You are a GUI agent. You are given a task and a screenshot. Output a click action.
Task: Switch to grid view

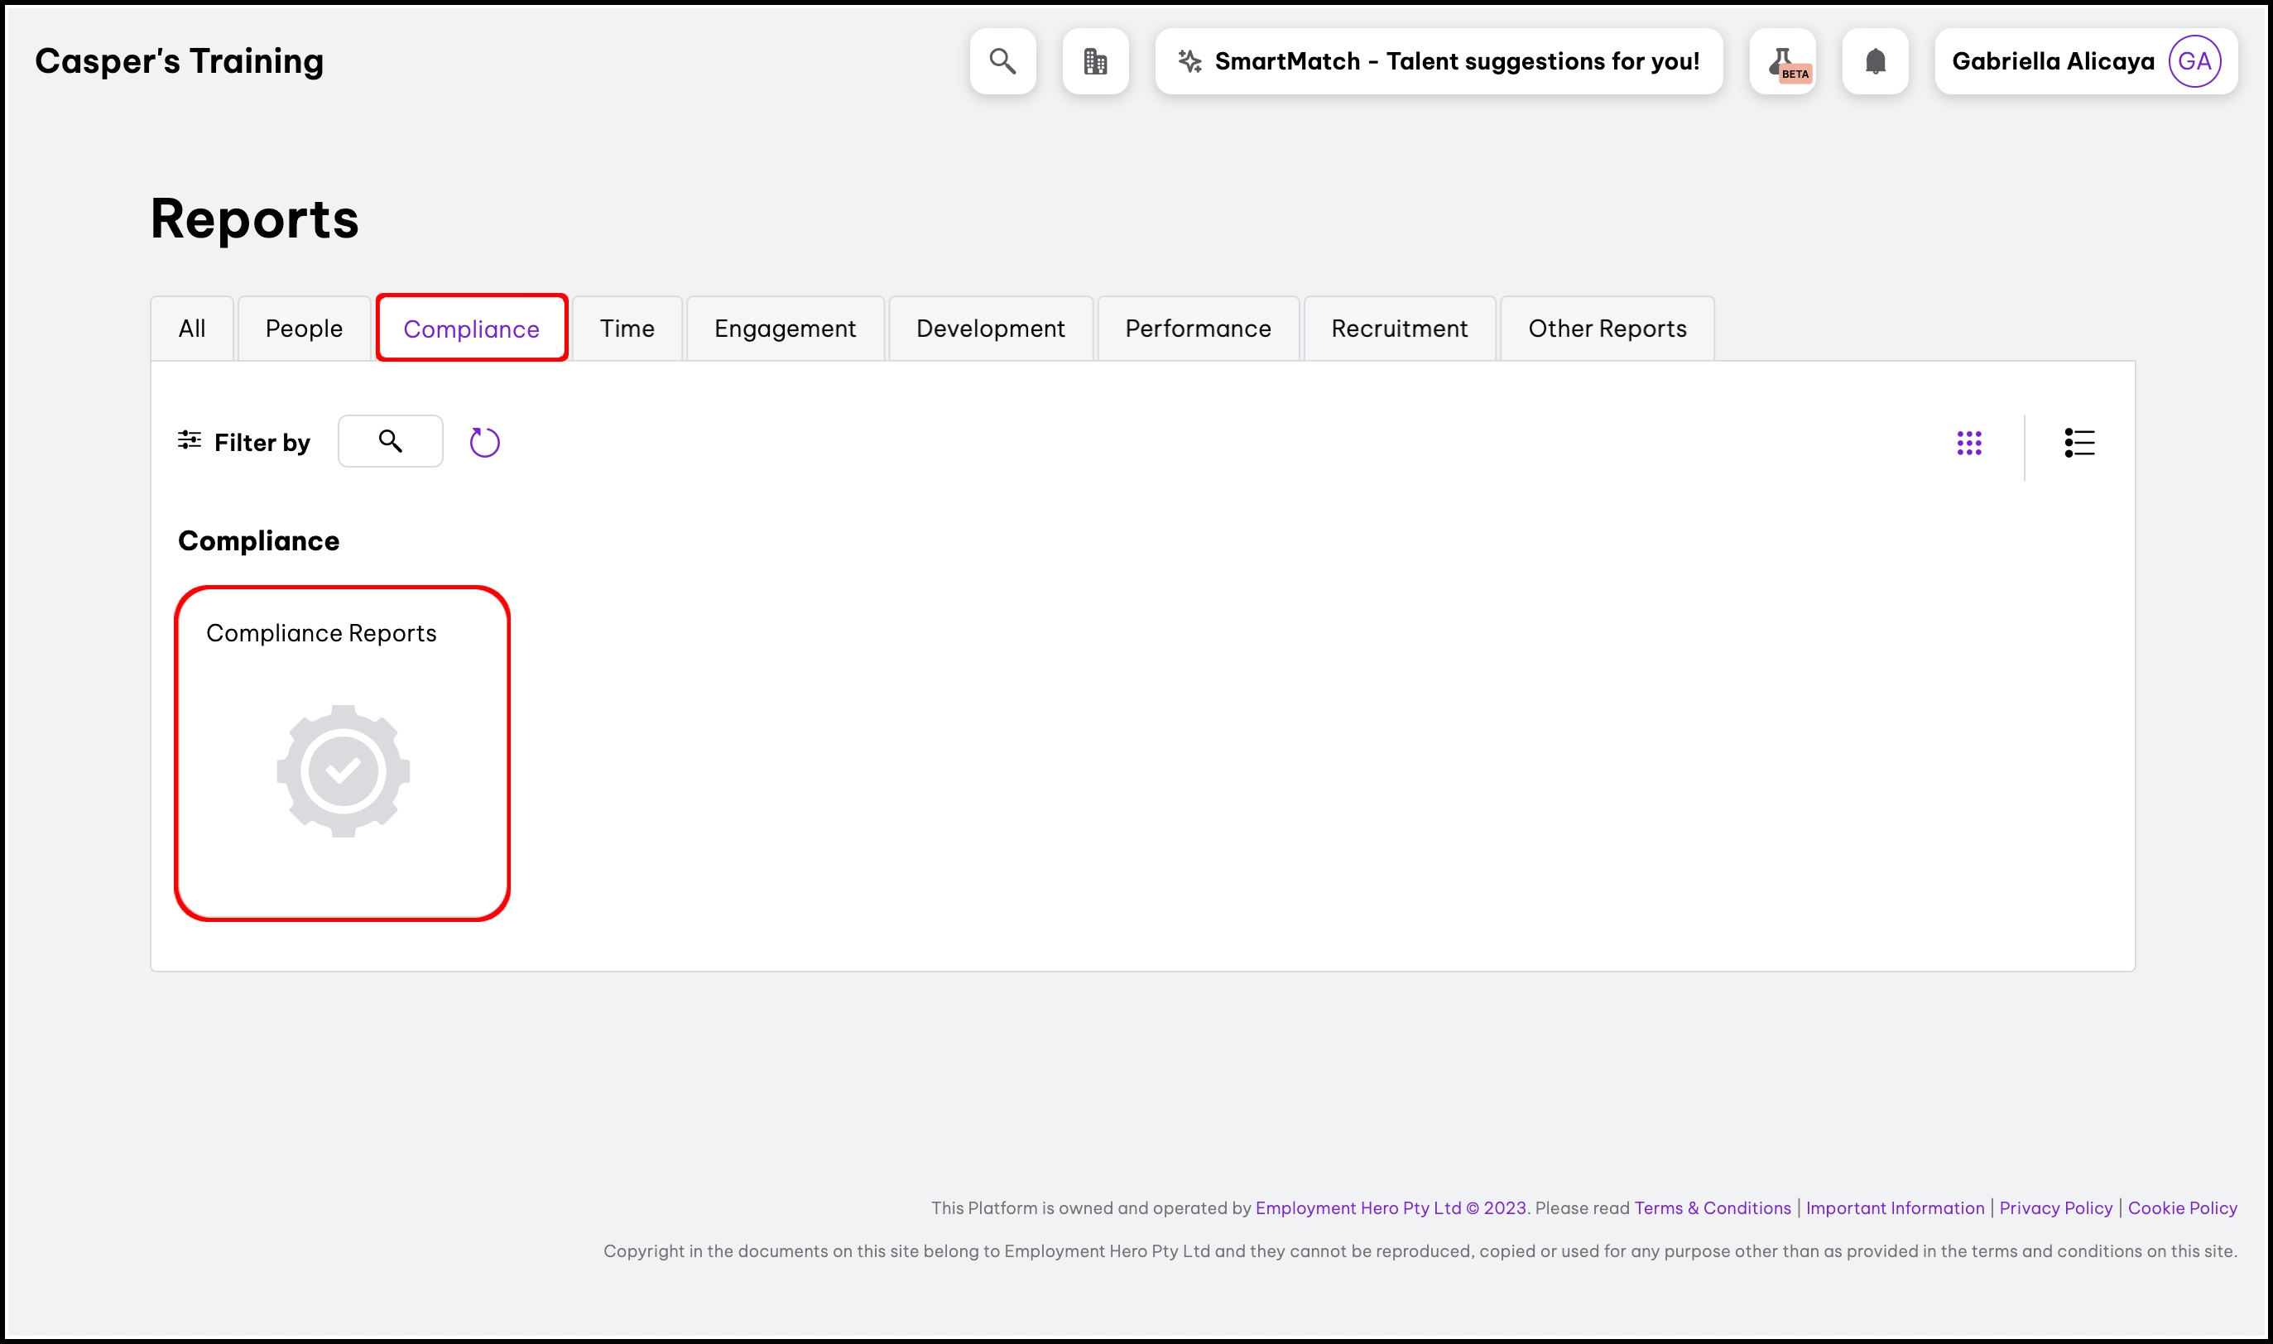click(1968, 443)
